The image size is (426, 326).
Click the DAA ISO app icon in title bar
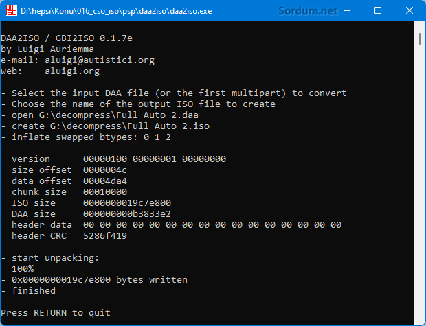tap(11, 10)
